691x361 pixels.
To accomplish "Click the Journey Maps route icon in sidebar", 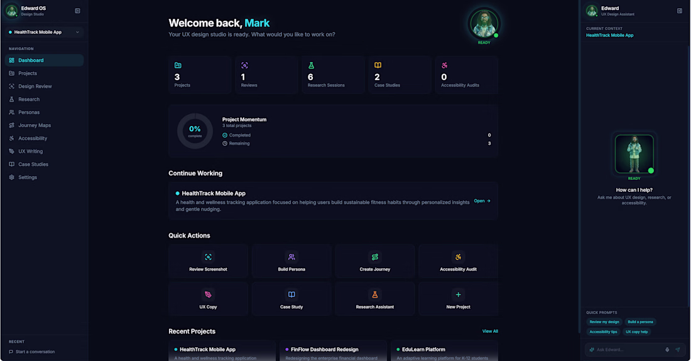I will [12, 125].
